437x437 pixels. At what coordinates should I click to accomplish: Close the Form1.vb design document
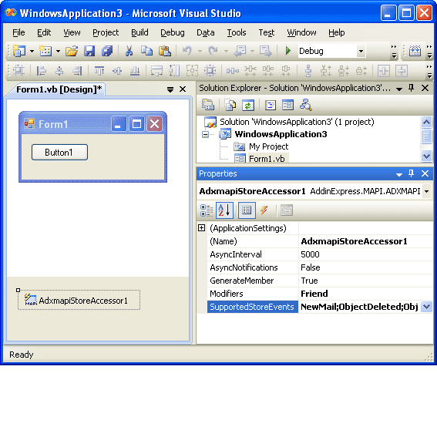pyautogui.click(x=183, y=89)
